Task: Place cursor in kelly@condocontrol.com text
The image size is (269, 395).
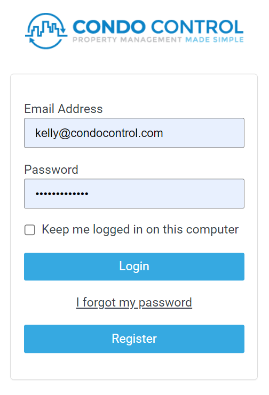Action: pyautogui.click(x=99, y=133)
